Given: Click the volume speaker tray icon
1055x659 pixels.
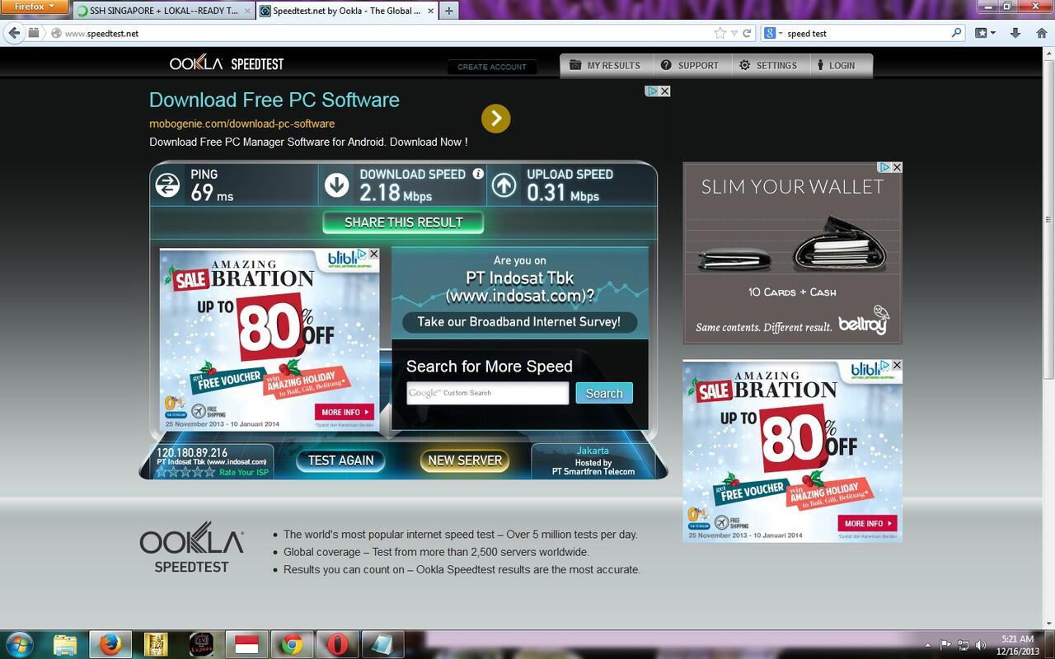Looking at the screenshot, I should pyautogui.click(x=980, y=645).
